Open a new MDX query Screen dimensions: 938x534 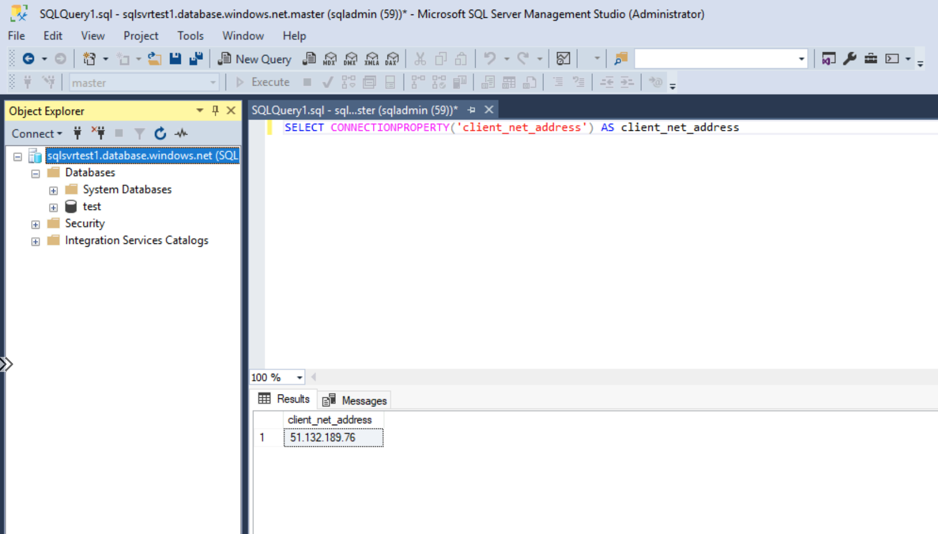tap(330, 59)
